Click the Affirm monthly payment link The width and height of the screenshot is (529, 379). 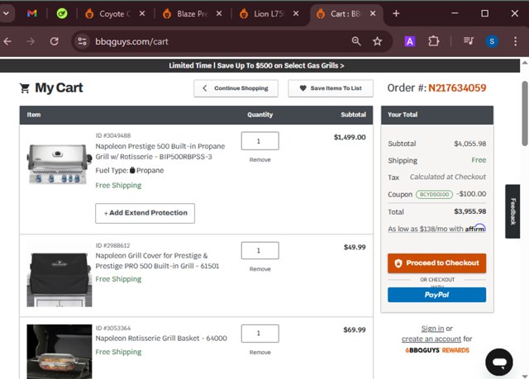436,229
